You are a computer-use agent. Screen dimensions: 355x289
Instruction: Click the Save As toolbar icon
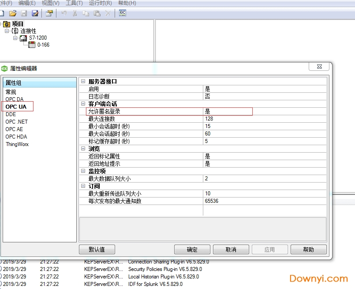[x=35, y=13]
